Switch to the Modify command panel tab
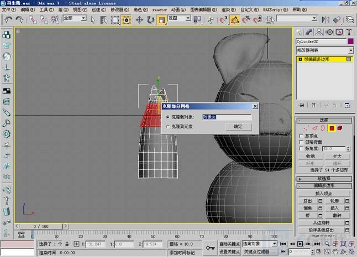 pos(309,32)
